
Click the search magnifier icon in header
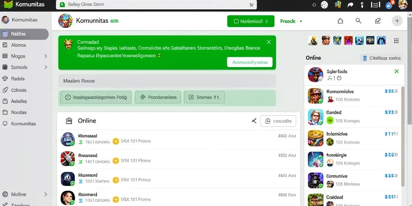coord(358,21)
